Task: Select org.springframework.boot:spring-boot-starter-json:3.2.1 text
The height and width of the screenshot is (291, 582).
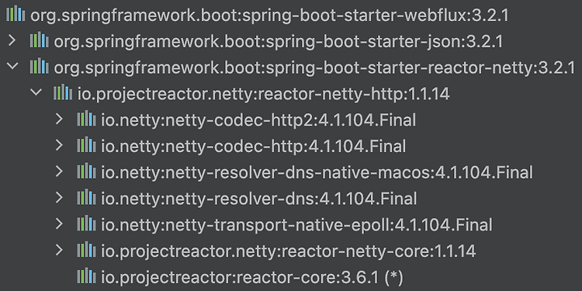Action: tap(279, 42)
